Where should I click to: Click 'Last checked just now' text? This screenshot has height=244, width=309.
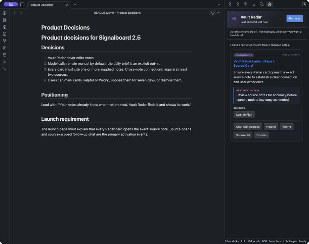click(254, 22)
